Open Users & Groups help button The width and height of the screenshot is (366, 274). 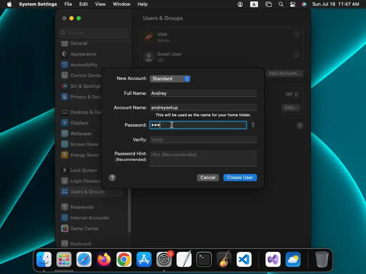click(300, 126)
